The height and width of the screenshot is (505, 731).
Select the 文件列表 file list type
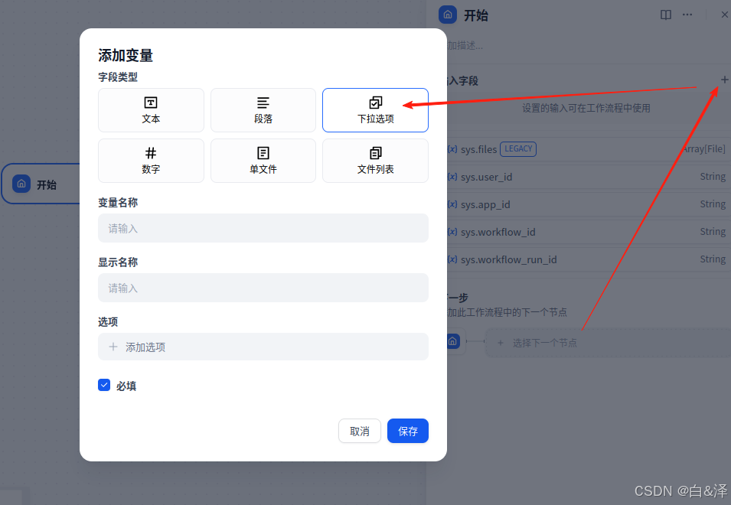[x=375, y=161]
